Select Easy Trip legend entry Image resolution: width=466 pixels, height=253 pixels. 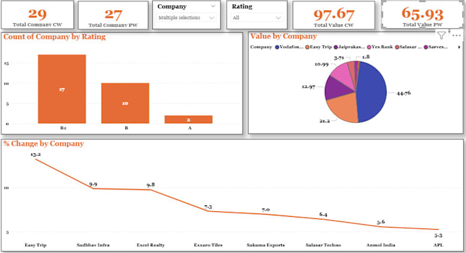319,47
